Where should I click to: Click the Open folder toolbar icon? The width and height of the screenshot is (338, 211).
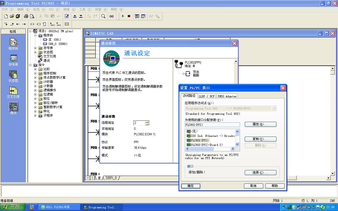tap(12, 16)
